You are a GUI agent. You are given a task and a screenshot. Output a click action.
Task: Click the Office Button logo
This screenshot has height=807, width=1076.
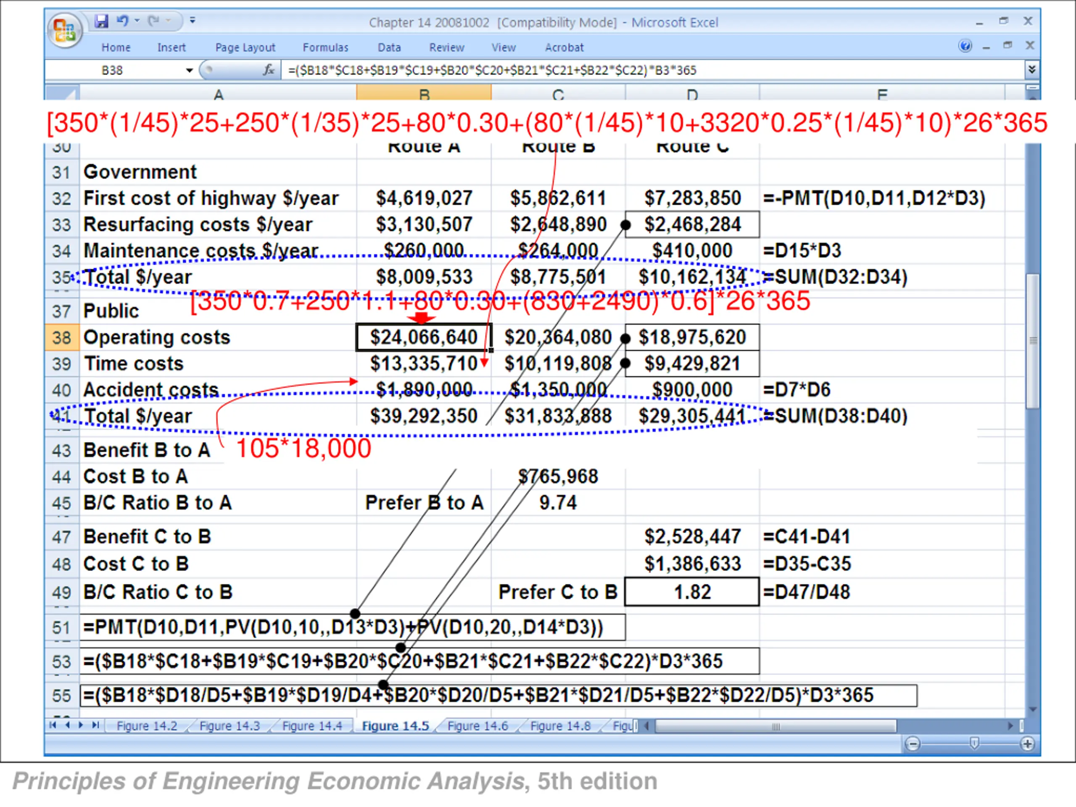coord(65,30)
